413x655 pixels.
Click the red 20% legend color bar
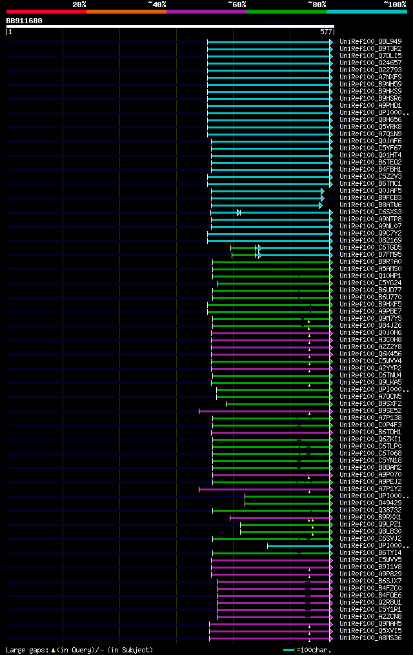[x=46, y=12]
